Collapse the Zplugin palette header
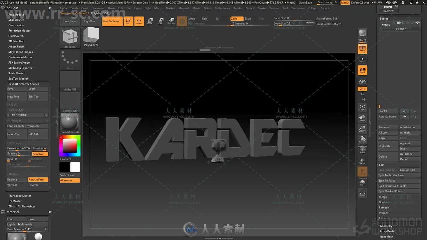 point(12,8)
